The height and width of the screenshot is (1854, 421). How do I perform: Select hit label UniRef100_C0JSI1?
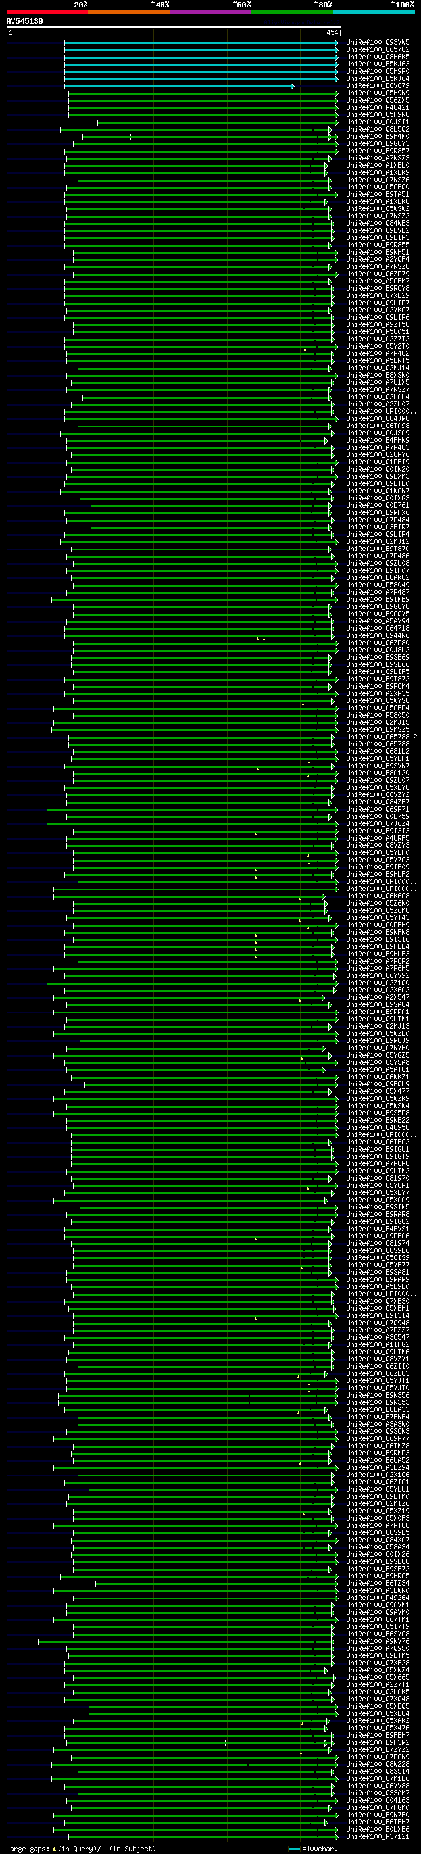(378, 122)
